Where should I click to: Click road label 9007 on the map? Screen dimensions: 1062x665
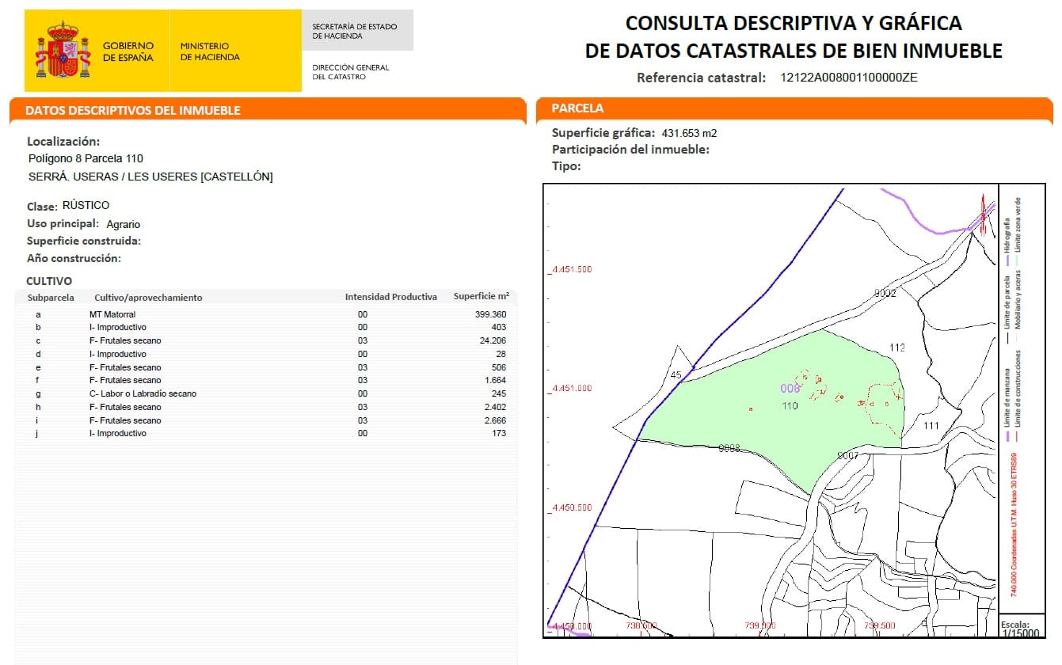[848, 456]
